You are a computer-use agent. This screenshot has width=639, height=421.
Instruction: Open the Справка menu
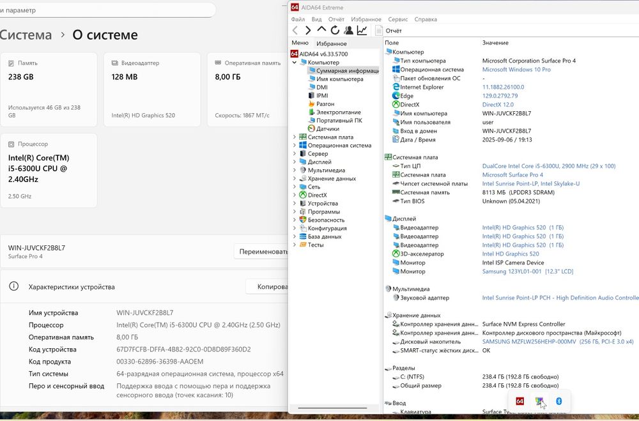coord(426,19)
